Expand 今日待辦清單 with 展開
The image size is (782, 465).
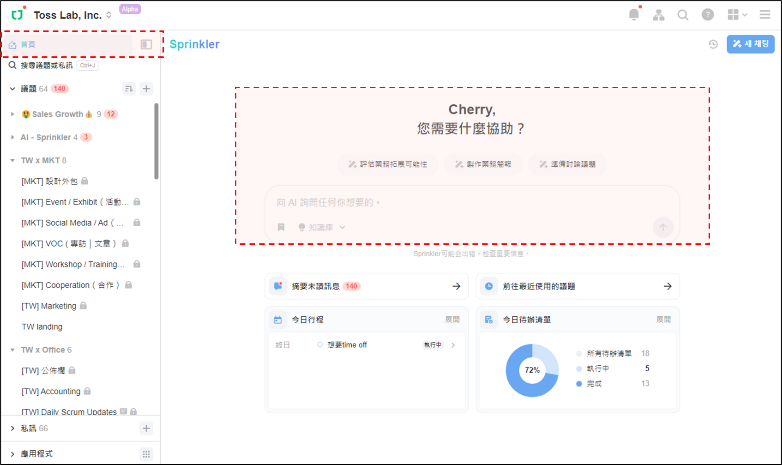pyautogui.click(x=663, y=320)
